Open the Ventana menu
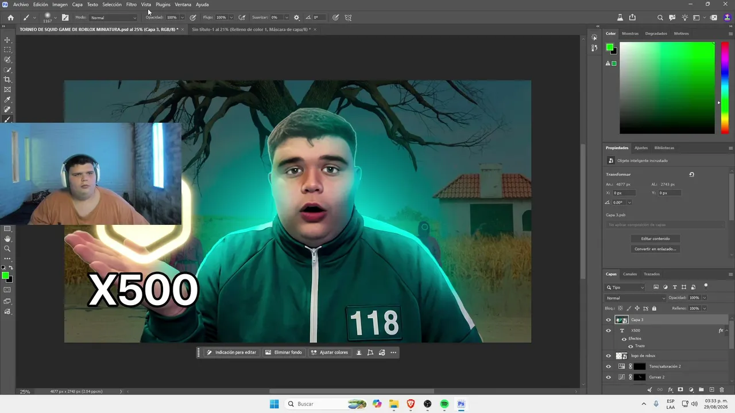This screenshot has height=413, width=735. [x=183, y=5]
